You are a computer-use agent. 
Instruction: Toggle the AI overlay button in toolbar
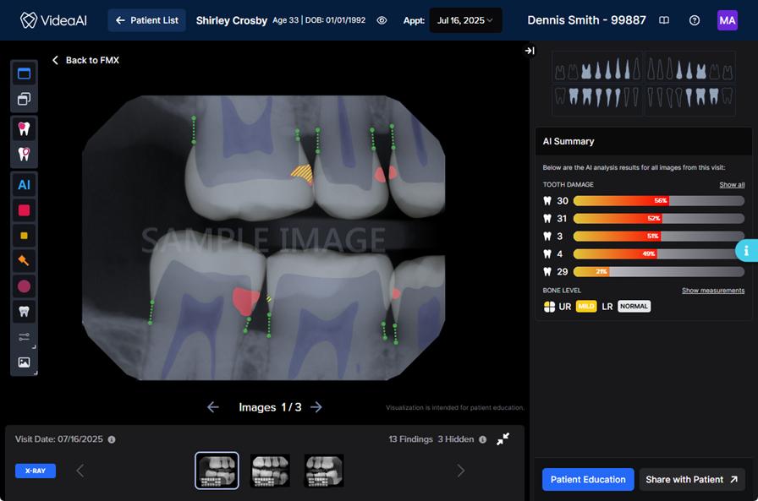[x=24, y=184]
